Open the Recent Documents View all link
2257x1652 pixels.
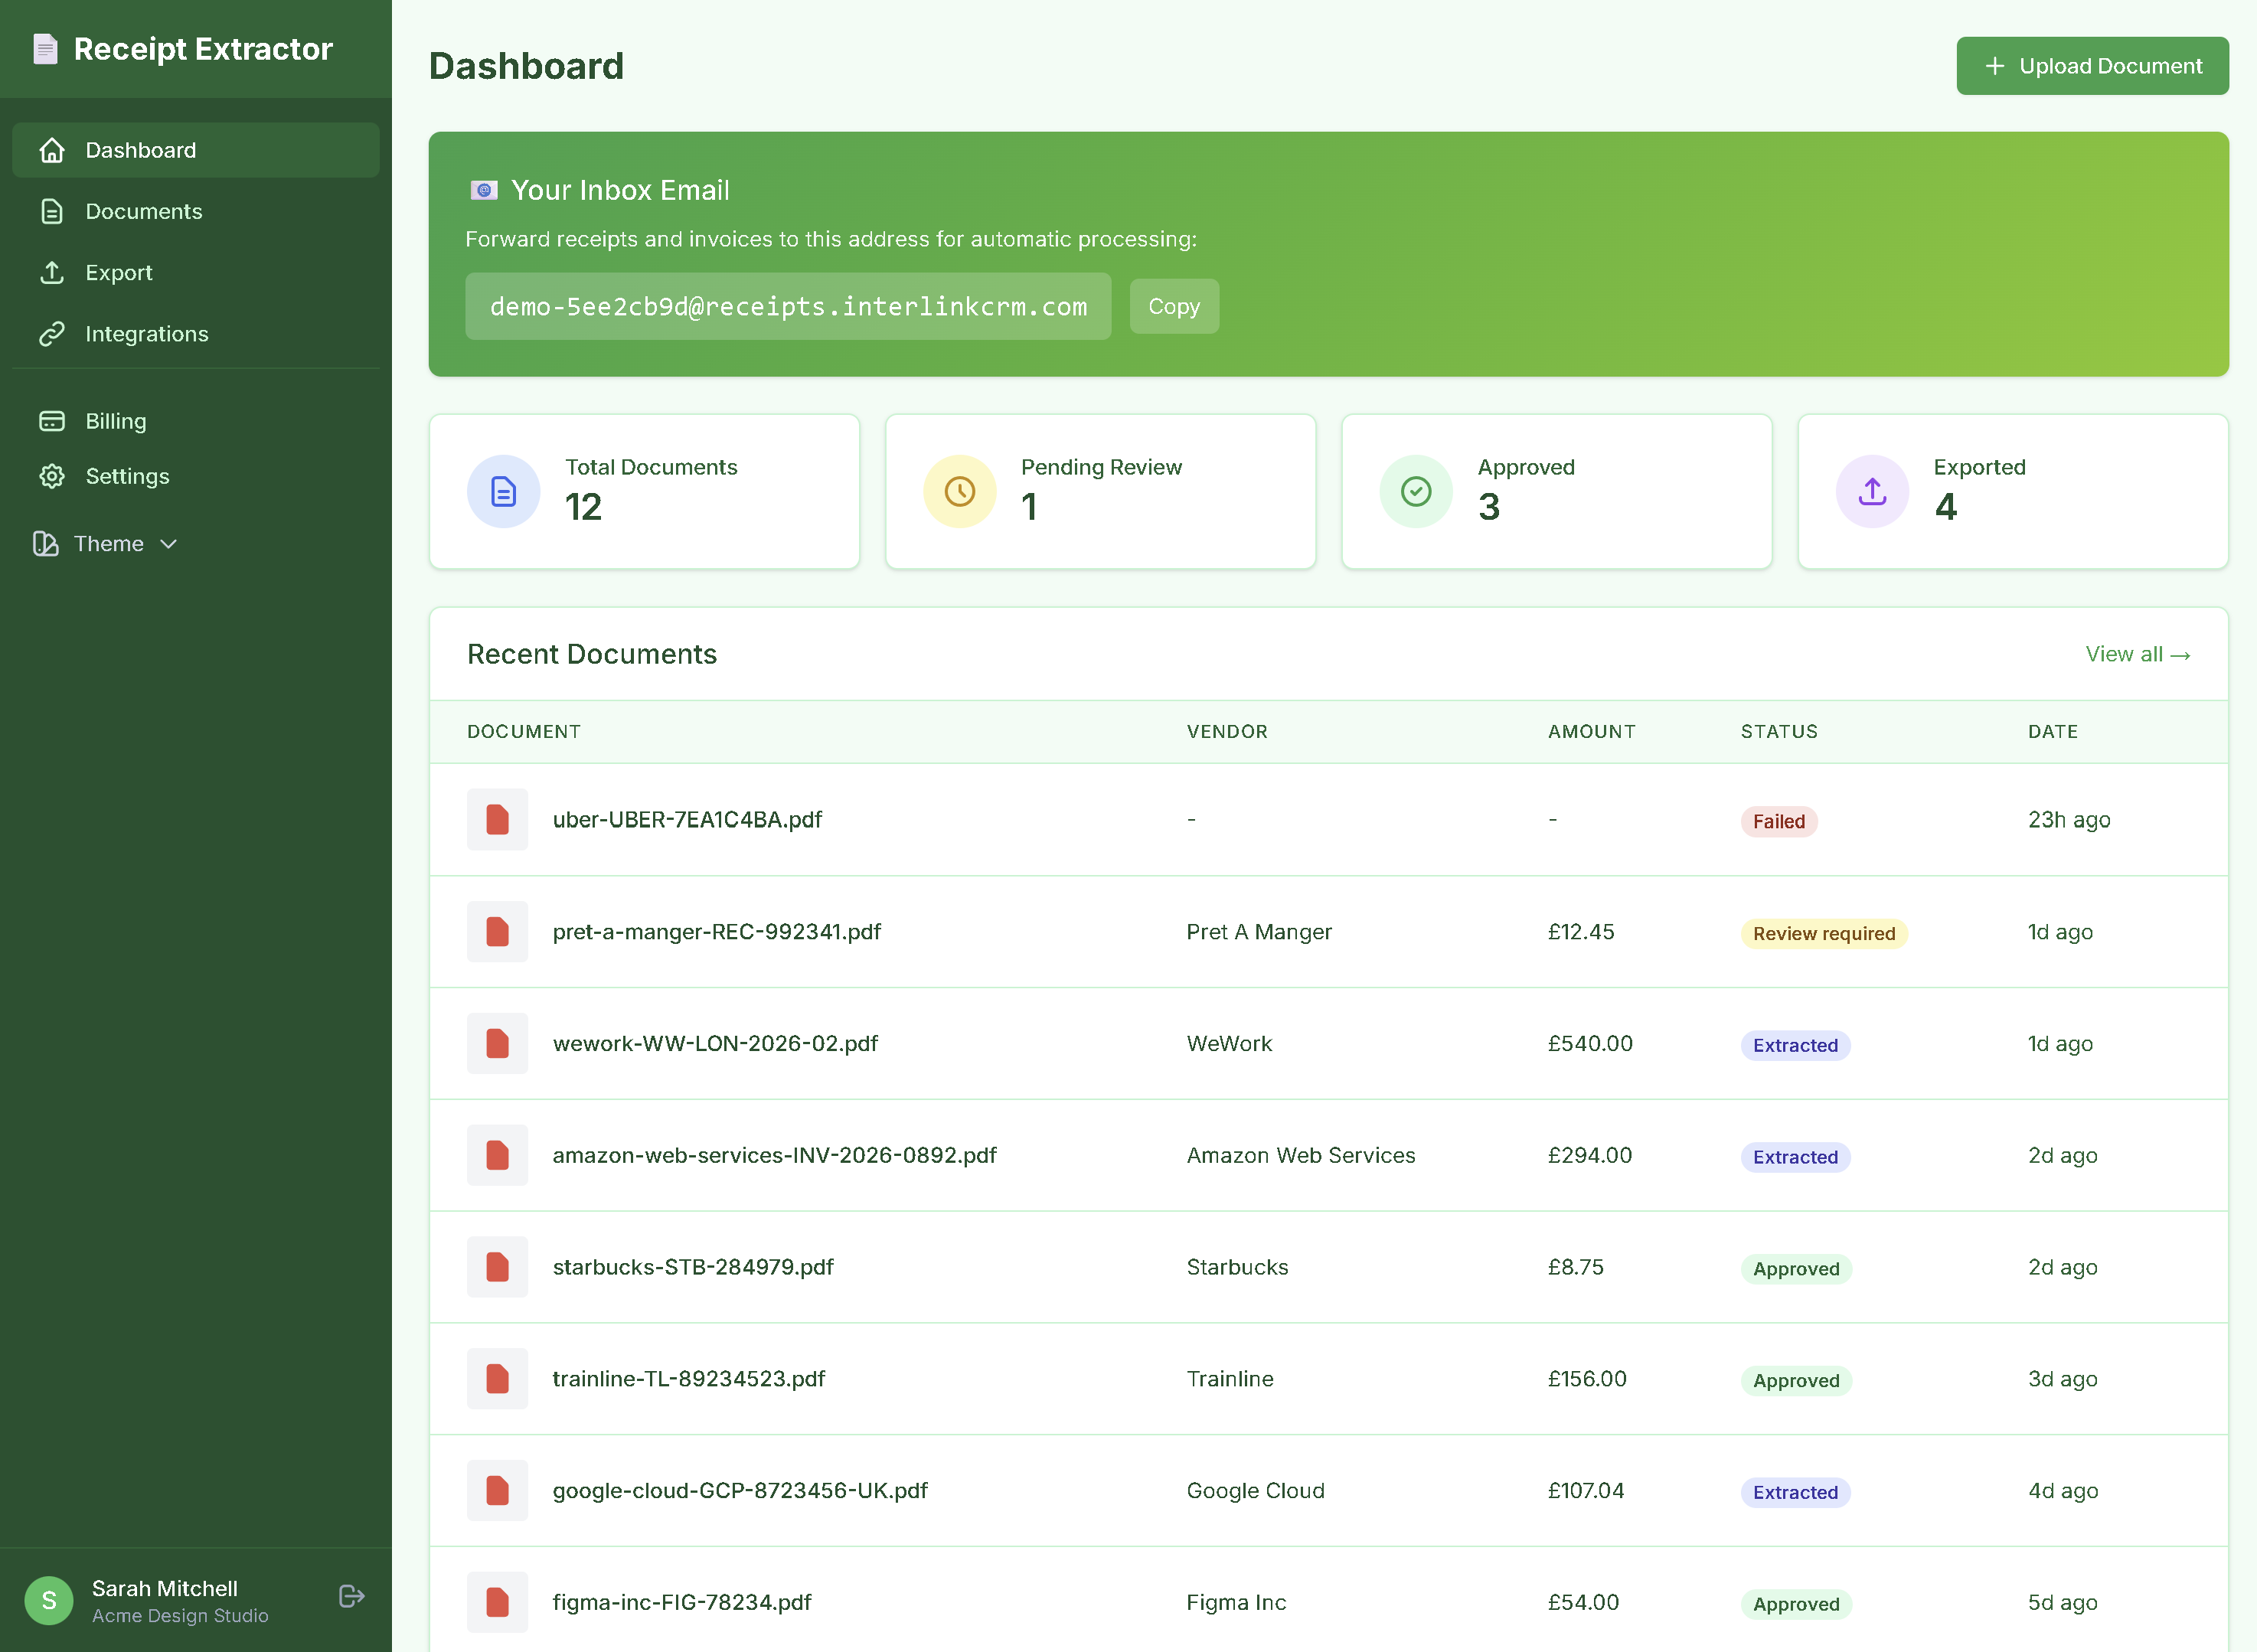tap(2138, 654)
